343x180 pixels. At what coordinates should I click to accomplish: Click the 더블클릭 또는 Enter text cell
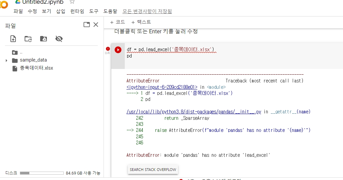(156, 31)
